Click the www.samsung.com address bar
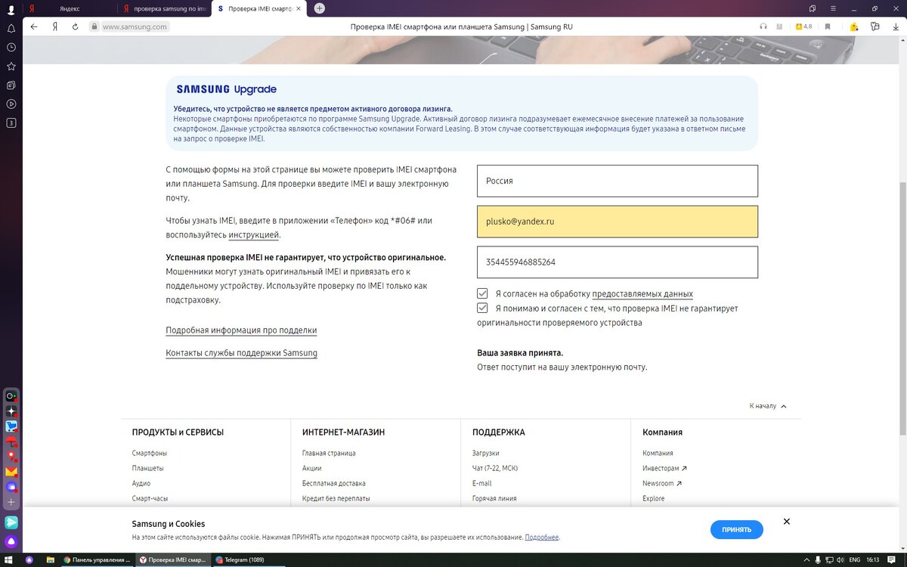The height and width of the screenshot is (567, 907). pos(135,26)
